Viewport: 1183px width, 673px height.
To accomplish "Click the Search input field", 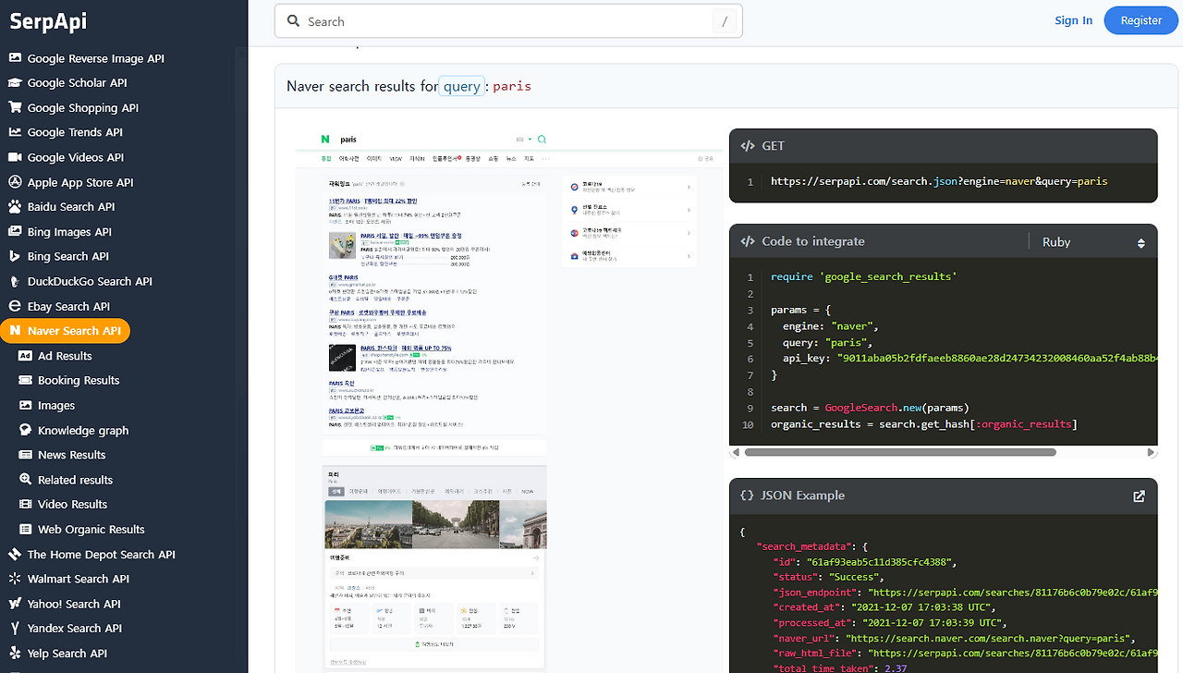I will tap(508, 21).
